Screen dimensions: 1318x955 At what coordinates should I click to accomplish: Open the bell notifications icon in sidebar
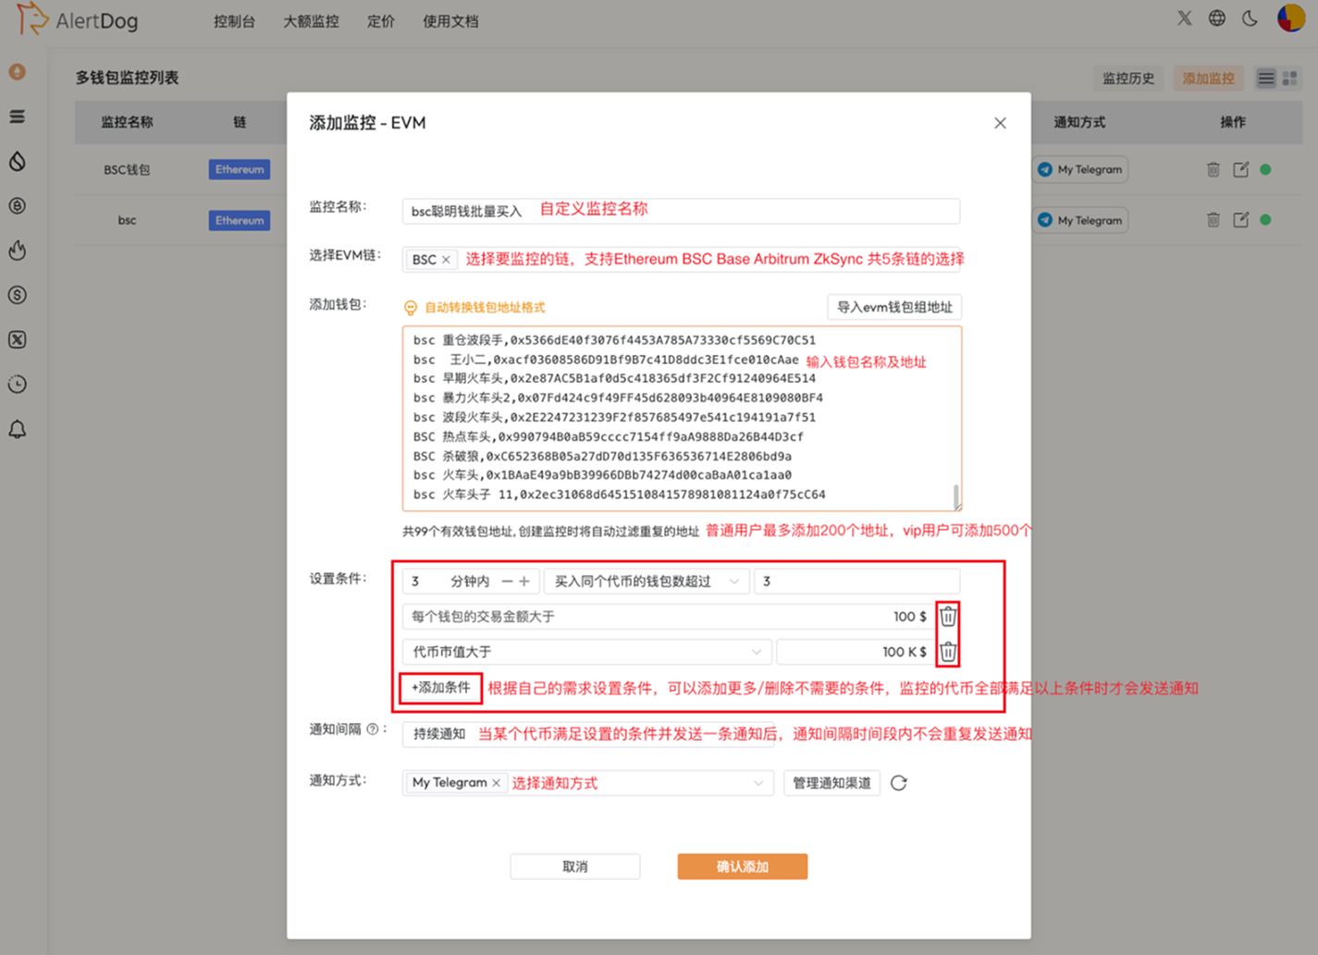pos(17,428)
